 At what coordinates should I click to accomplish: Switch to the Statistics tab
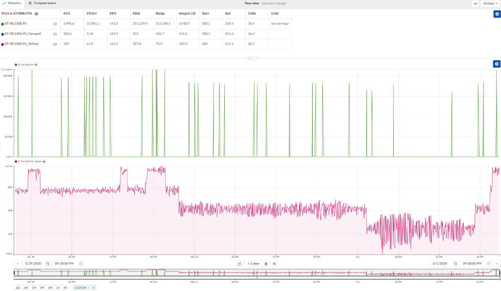12,3
